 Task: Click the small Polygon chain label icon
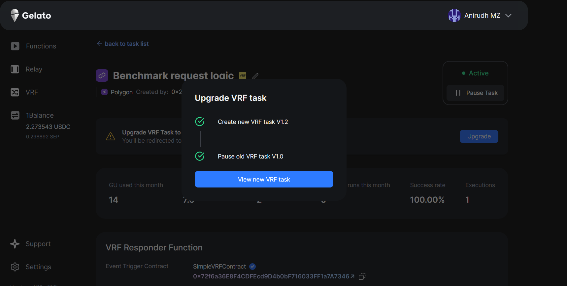[x=104, y=92]
